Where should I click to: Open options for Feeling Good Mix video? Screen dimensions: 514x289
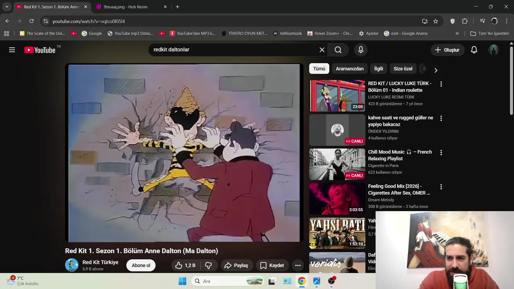coord(441,187)
